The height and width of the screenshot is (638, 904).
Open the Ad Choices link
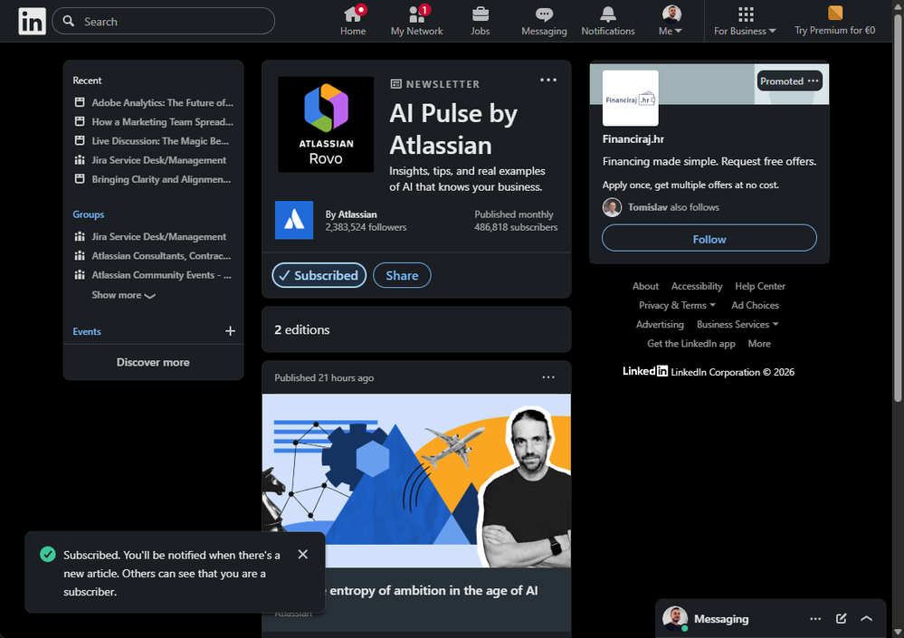(755, 306)
